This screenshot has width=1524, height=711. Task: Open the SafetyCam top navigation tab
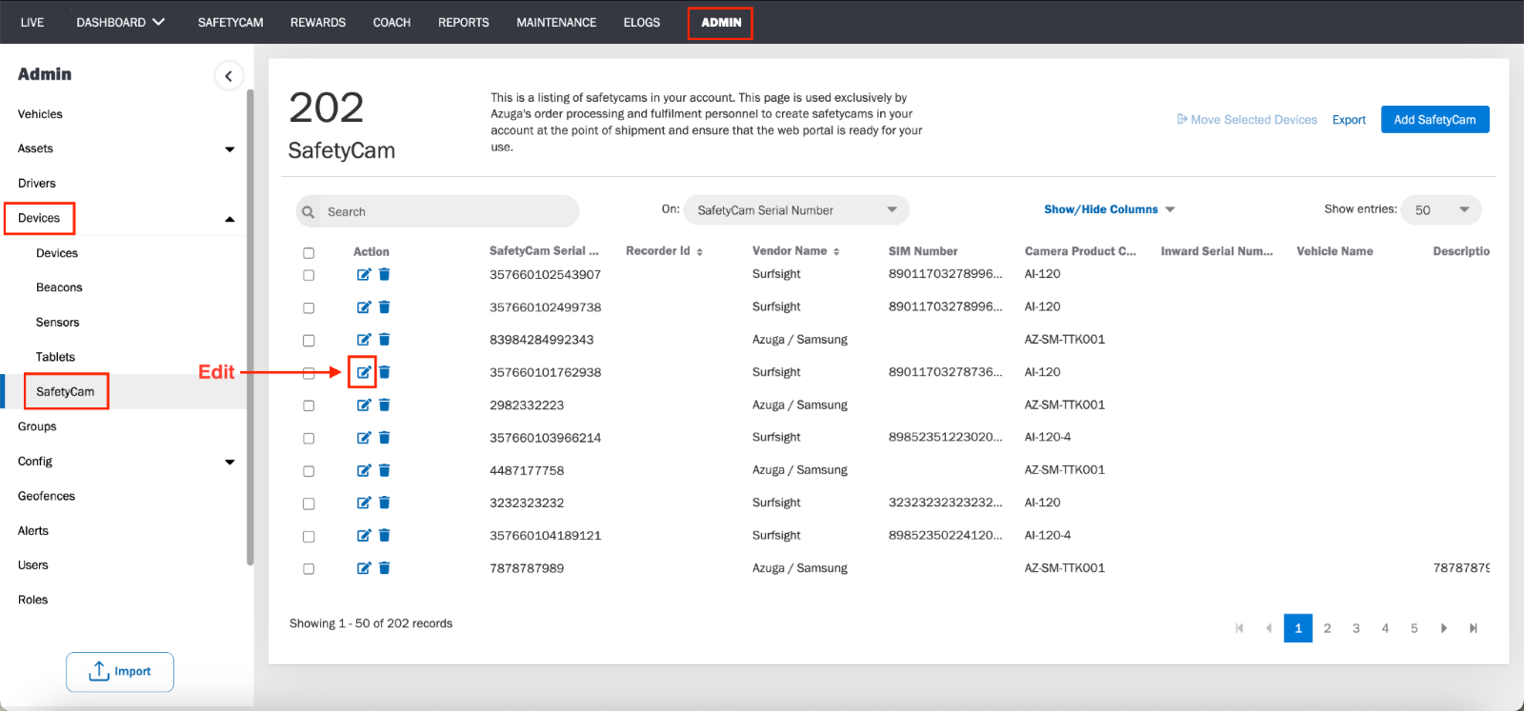pos(231,22)
